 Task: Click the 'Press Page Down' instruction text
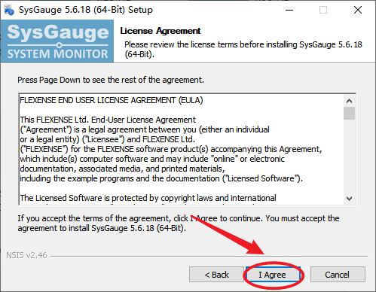111,80
